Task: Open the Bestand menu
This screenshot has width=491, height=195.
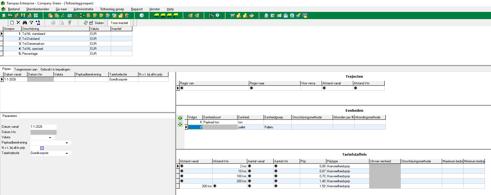Action: click(14, 9)
